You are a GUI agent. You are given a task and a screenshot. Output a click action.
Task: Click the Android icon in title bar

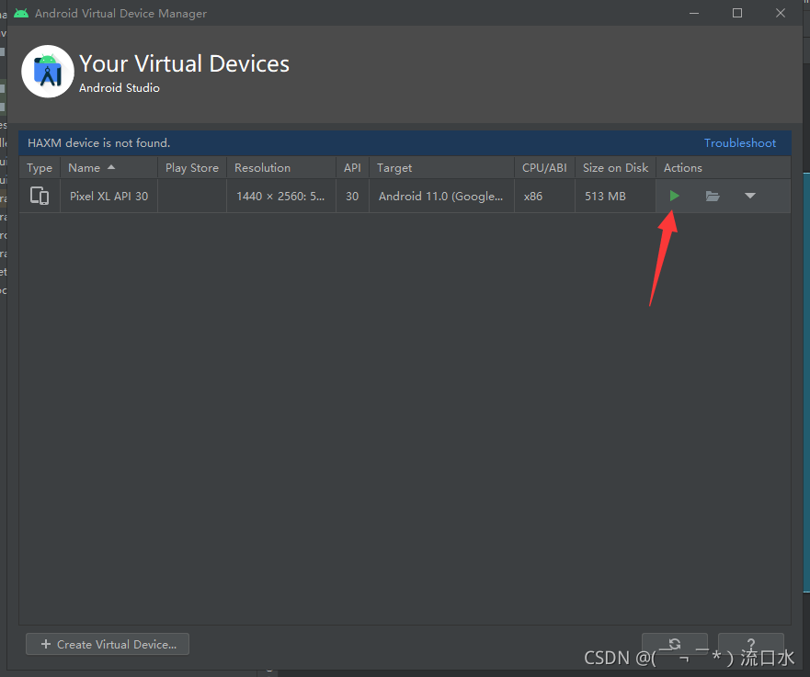[21, 13]
